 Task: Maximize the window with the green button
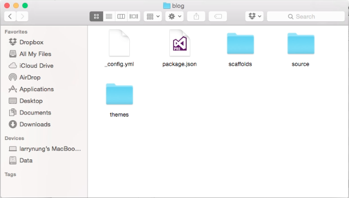25,6
